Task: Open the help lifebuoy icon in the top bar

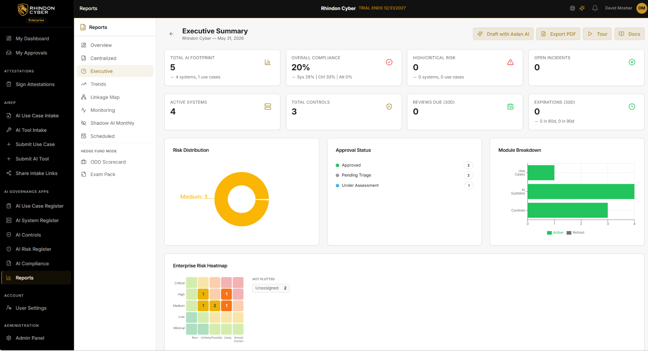Action: point(572,8)
